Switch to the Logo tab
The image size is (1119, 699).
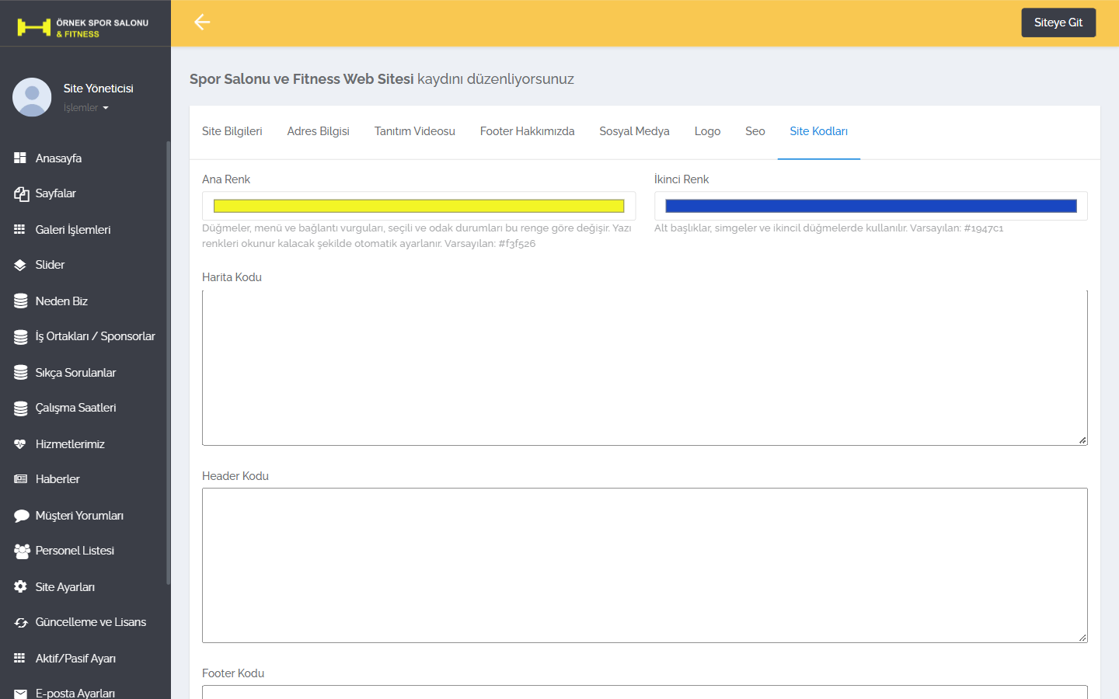pyautogui.click(x=707, y=131)
